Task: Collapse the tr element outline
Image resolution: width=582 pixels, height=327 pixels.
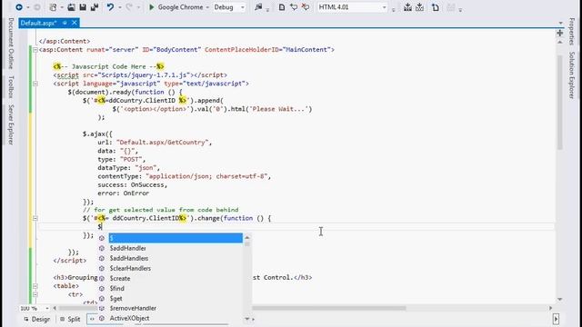Action: pos(35,294)
